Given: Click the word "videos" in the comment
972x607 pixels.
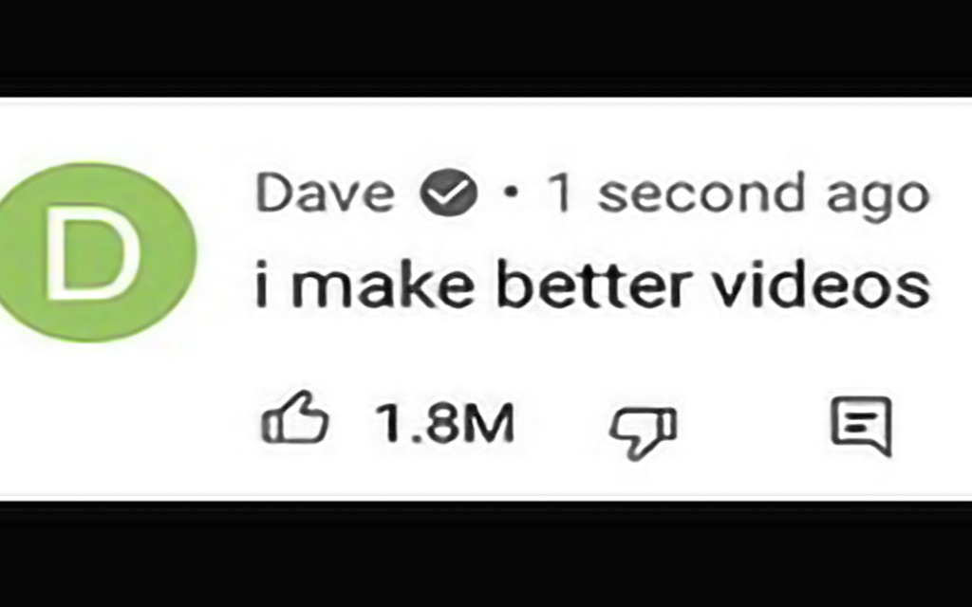Looking at the screenshot, I should click(x=822, y=285).
